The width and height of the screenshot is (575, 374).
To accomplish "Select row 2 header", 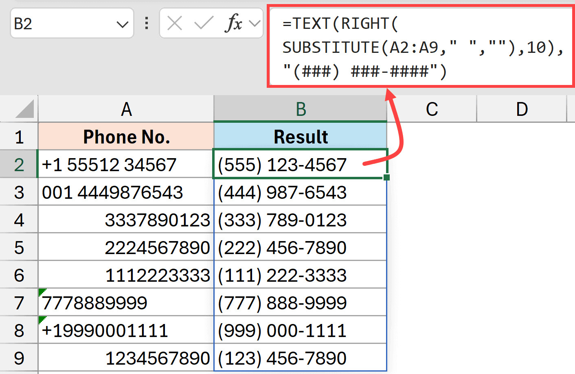I will click(19, 165).
